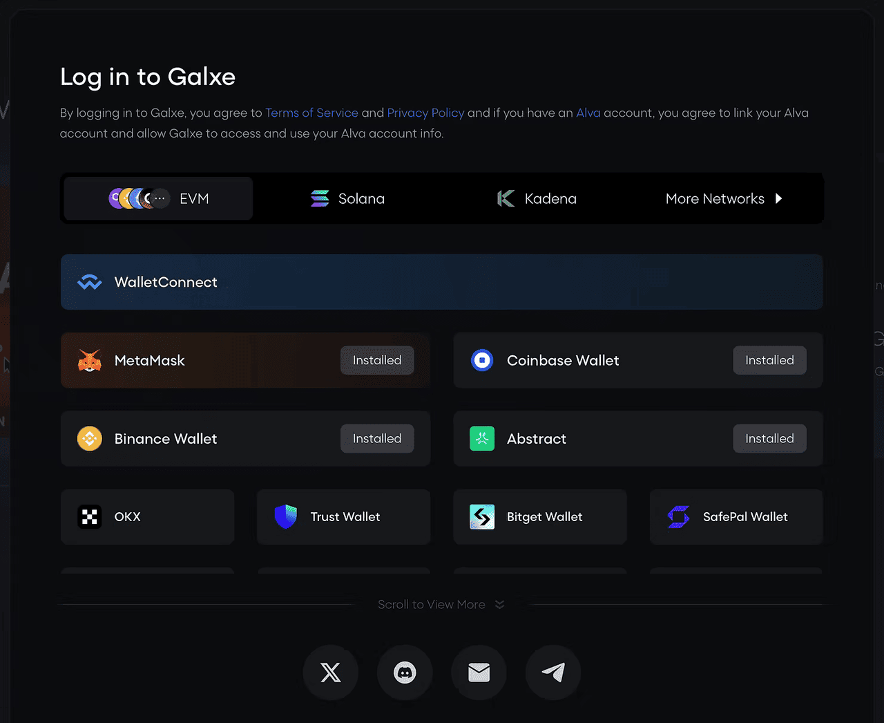Click the OKX label text
Screen dimensions: 884x723
pyautogui.click(x=128, y=516)
